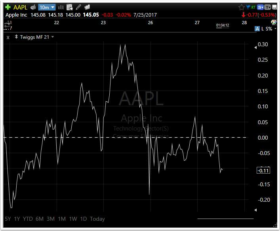
Task: Open the Twiggs MF 21 dropdown arrow
Action: pos(53,37)
